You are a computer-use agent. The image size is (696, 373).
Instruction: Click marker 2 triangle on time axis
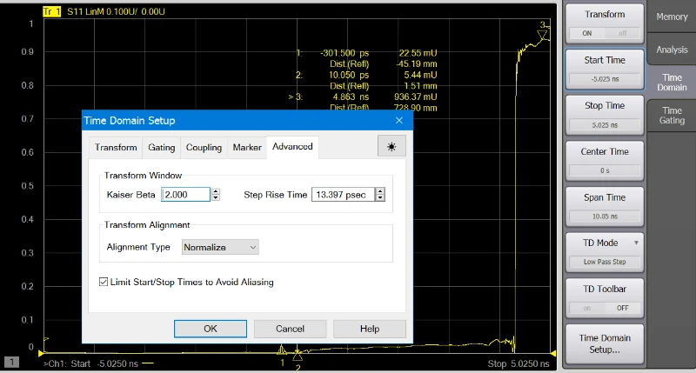(298, 355)
